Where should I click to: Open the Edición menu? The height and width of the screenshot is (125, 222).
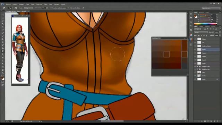pos(15,4)
